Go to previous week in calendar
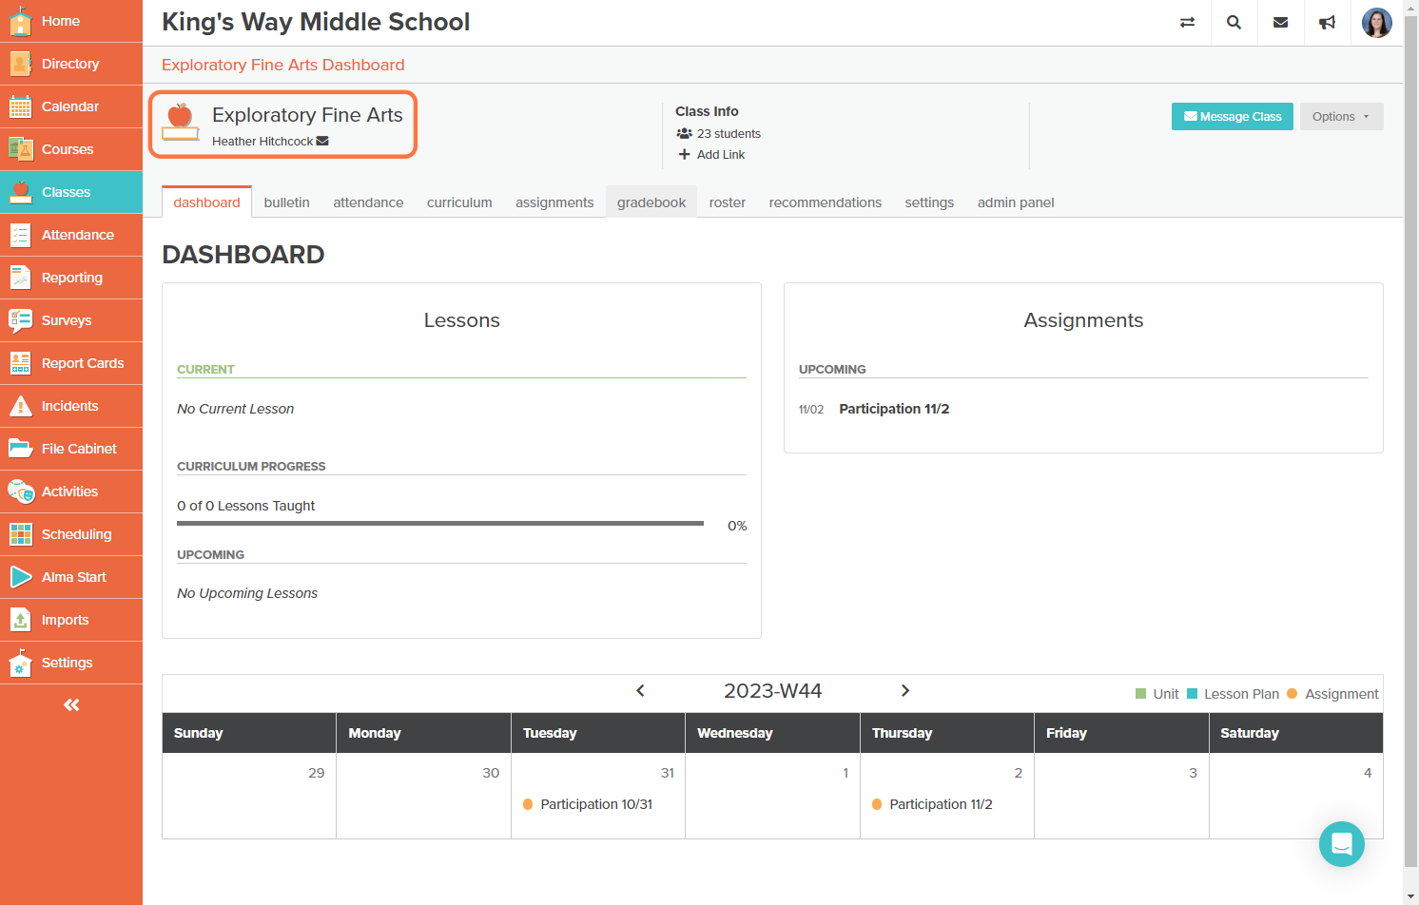Screen dimensions: 1419x905 [640, 691]
